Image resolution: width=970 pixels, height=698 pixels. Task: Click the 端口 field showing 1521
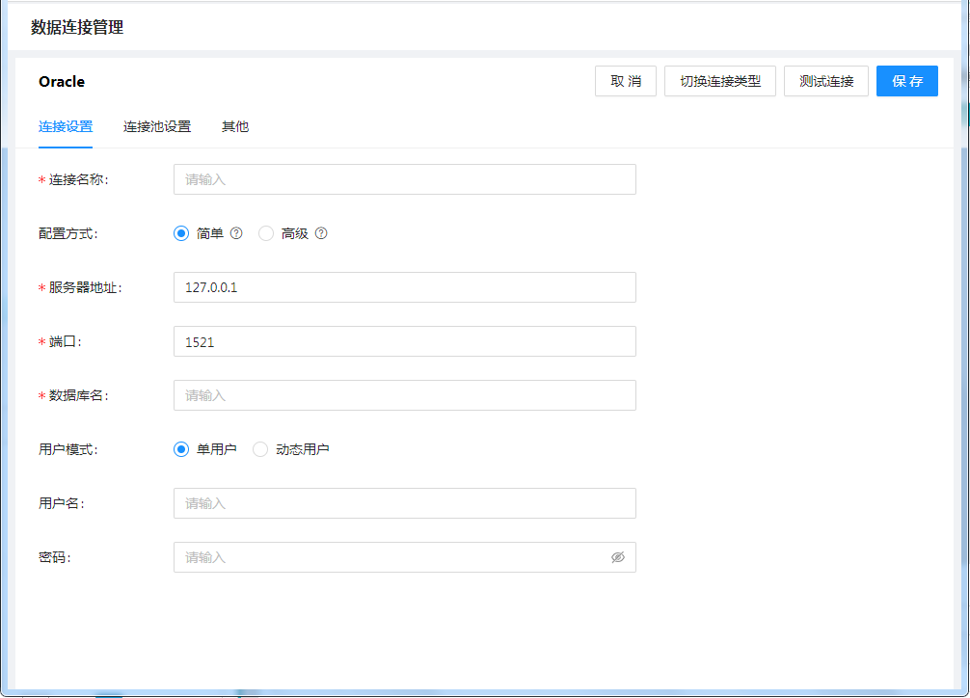(404, 341)
